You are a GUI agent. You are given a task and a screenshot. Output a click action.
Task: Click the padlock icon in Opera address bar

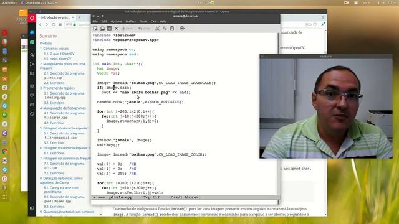click(75, 25)
